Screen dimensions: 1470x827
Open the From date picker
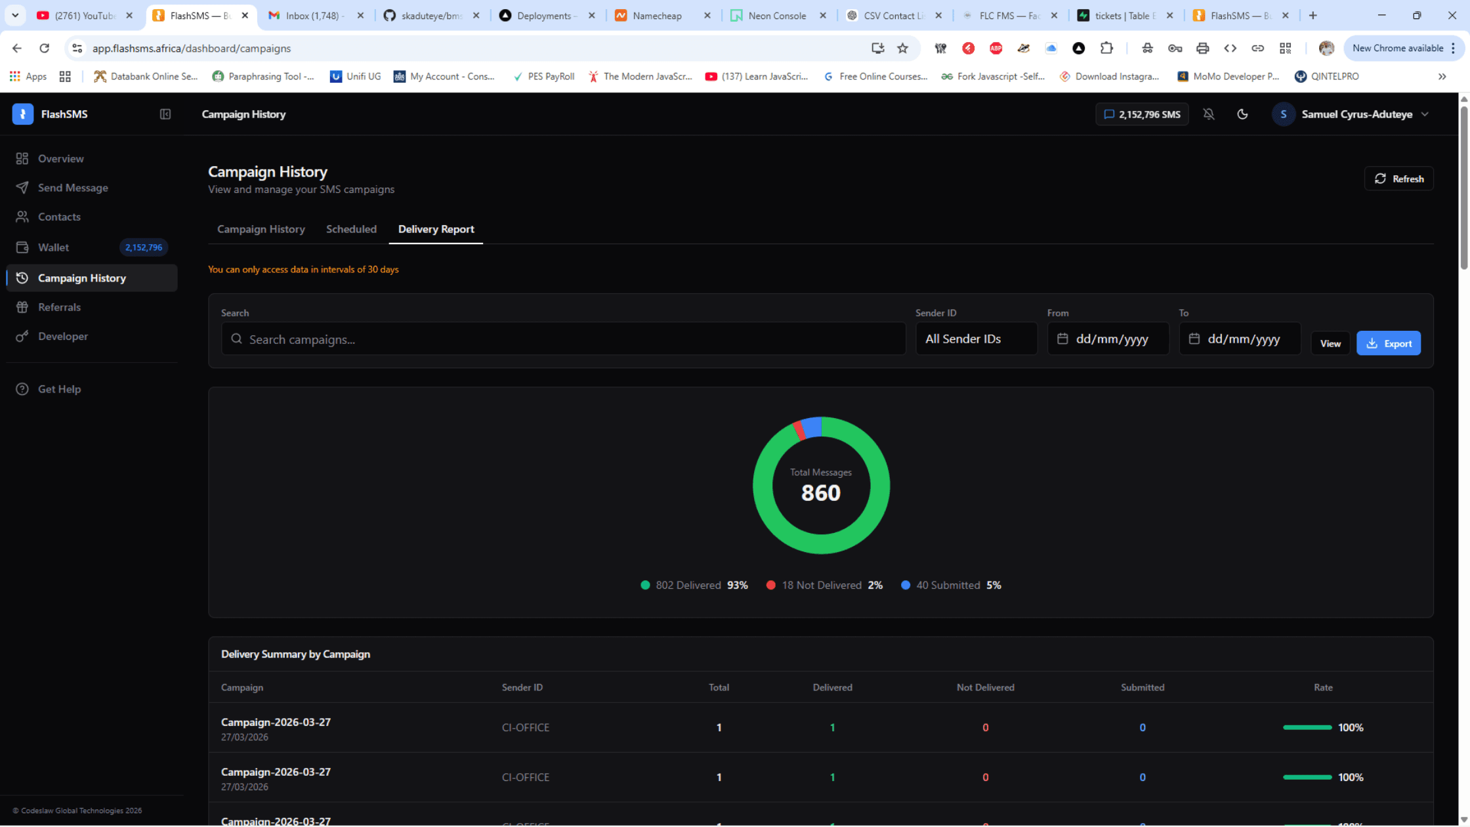[1108, 339]
